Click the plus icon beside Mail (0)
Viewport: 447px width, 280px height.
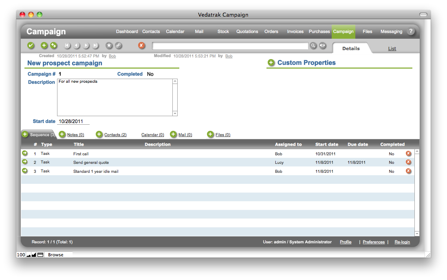pos(173,134)
